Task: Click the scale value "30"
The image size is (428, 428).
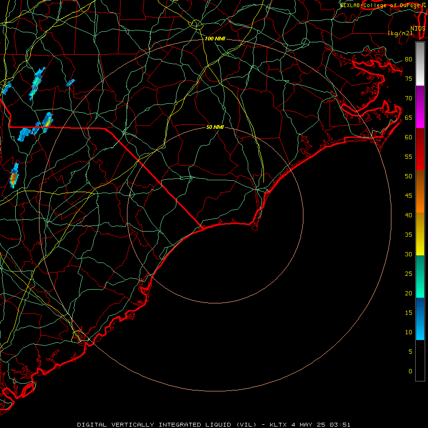Action: click(409, 254)
